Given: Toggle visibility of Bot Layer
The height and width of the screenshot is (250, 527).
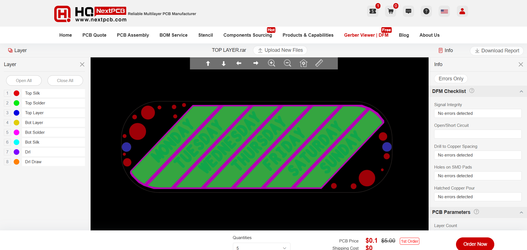Looking at the screenshot, I should pos(16,123).
